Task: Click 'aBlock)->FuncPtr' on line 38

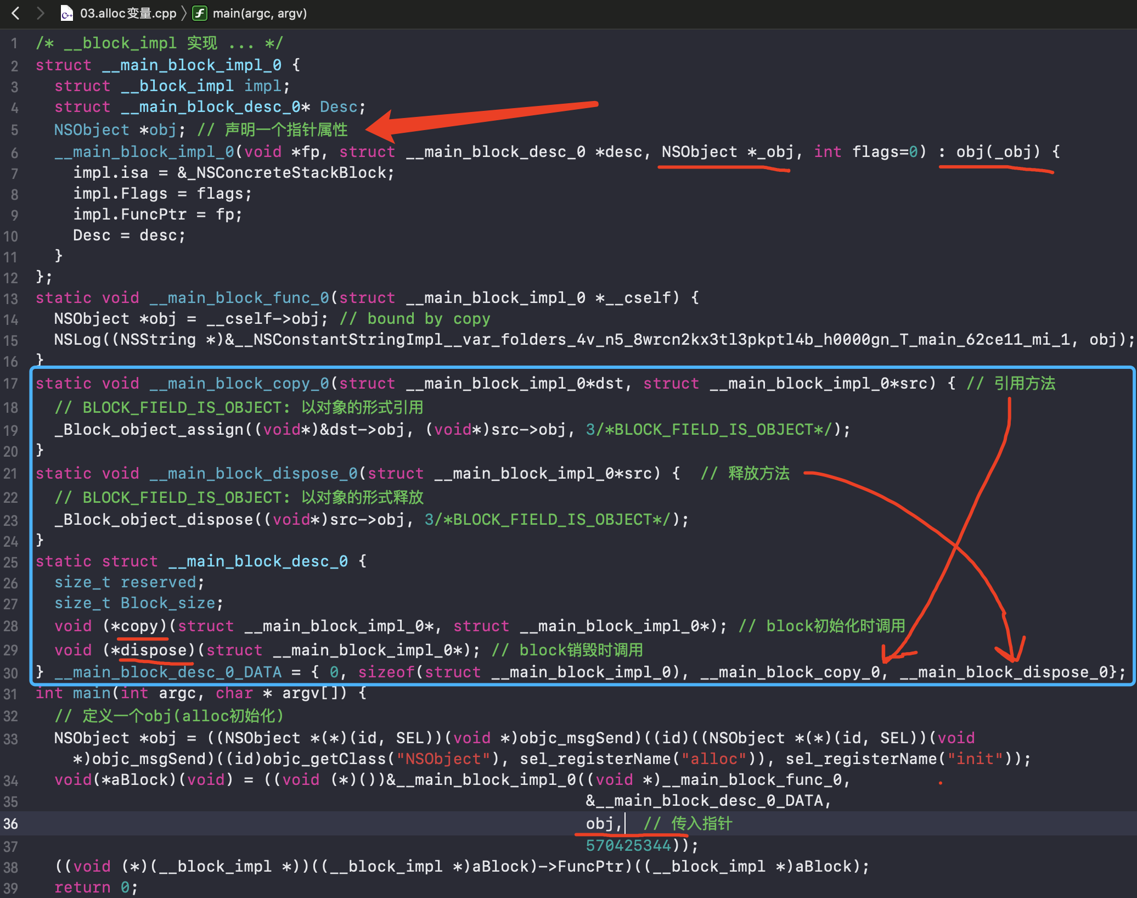Action: coord(548,867)
